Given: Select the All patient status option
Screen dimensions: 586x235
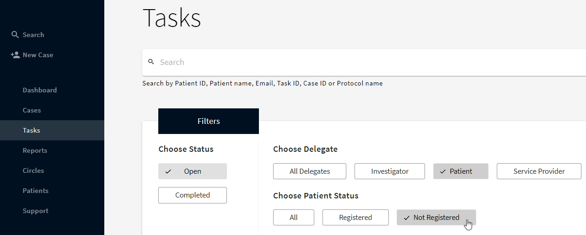Looking at the screenshot, I should coord(293,218).
